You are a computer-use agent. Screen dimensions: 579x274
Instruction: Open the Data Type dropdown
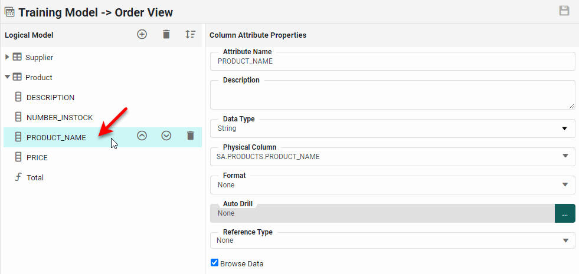(565, 128)
